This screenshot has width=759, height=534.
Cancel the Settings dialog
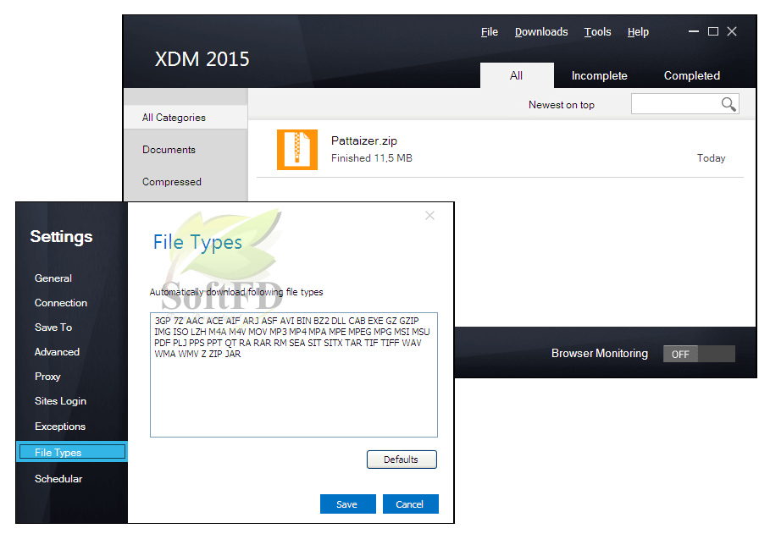410,504
